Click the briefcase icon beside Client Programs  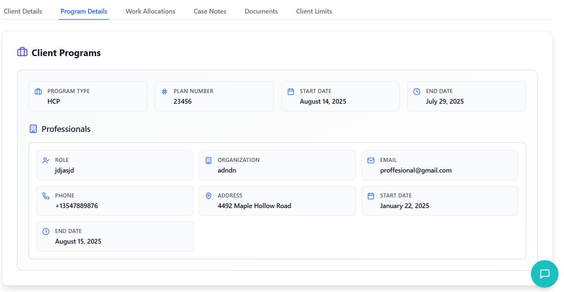click(x=22, y=52)
